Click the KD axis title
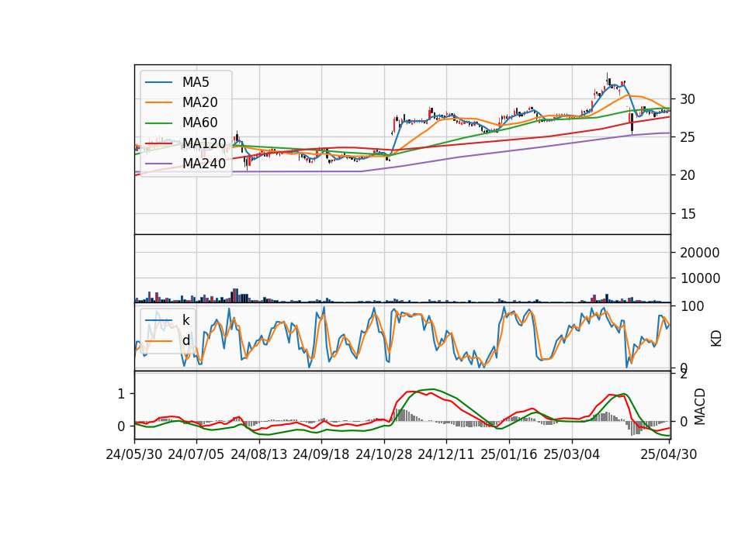 (x=716, y=339)
